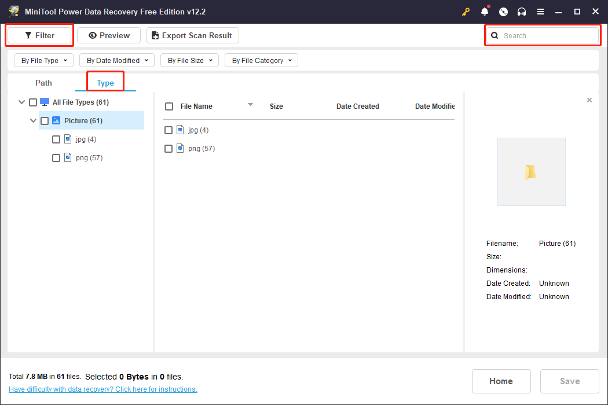Click Export Scan Result button
Image resolution: width=608 pixels, height=405 pixels.
click(193, 35)
